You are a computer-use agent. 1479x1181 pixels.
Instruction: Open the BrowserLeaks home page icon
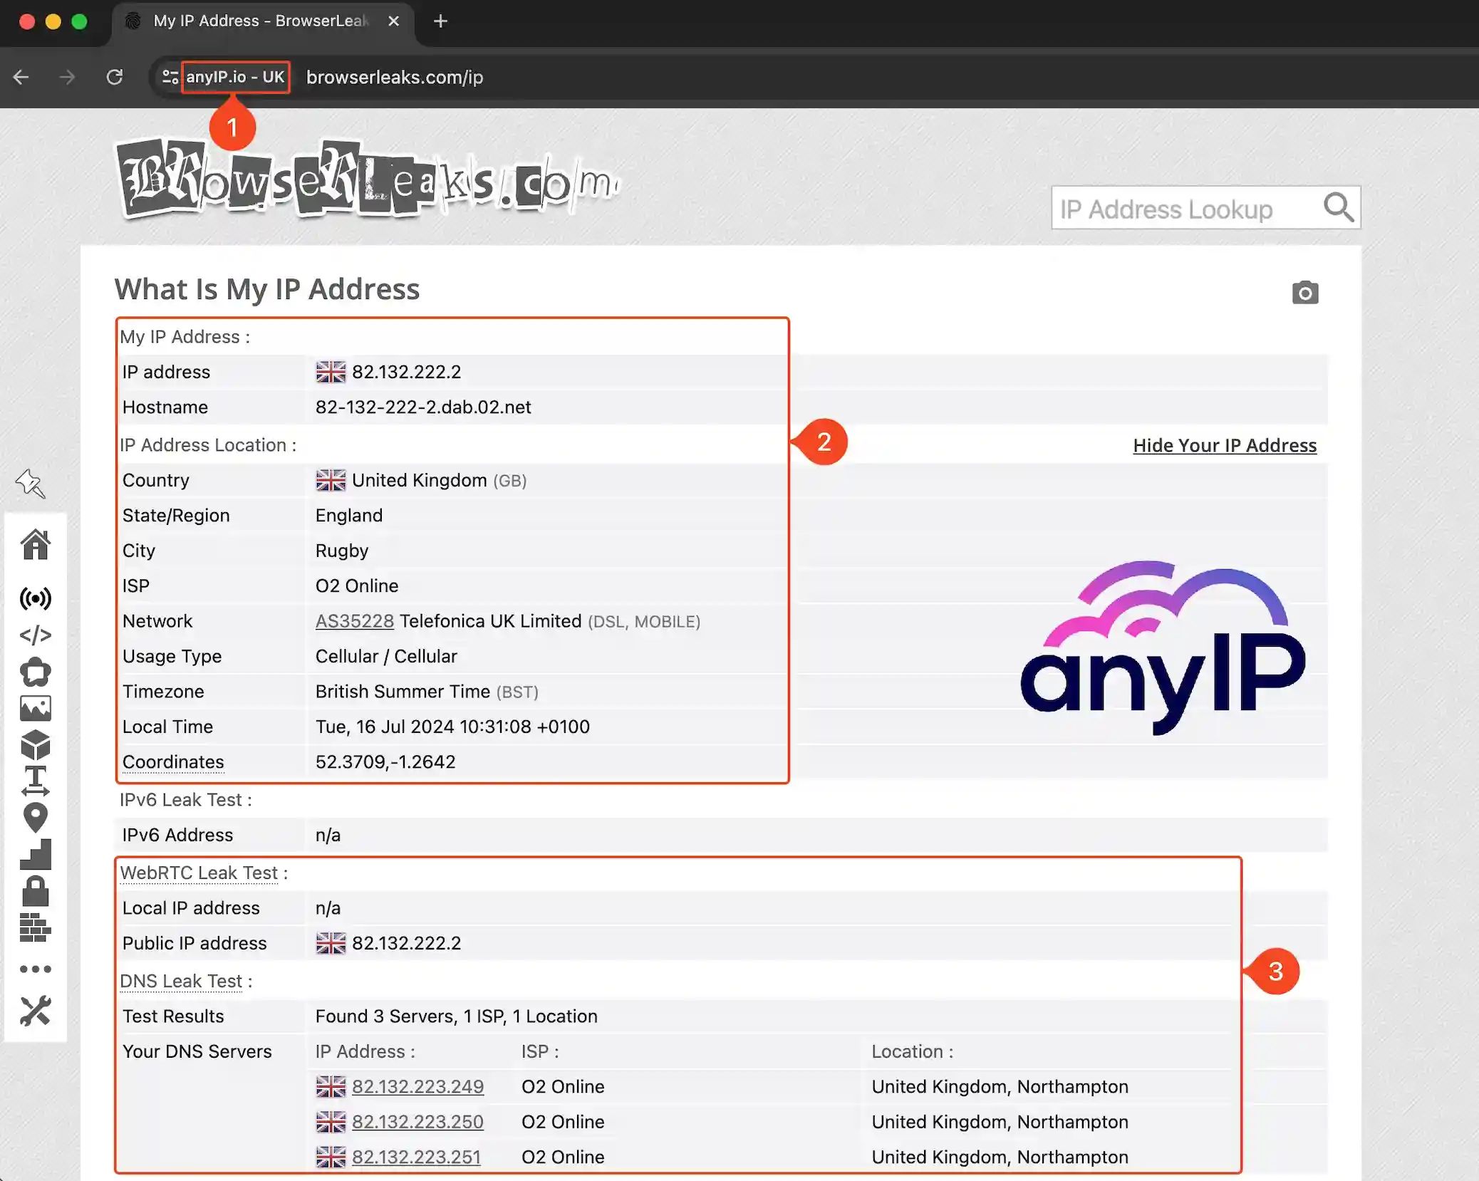click(37, 545)
